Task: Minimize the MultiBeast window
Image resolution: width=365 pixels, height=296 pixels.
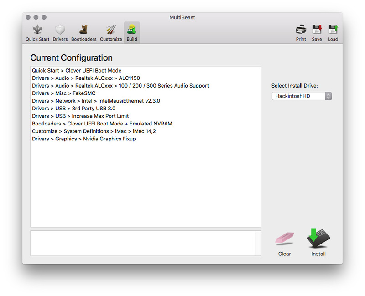Action: click(36, 17)
